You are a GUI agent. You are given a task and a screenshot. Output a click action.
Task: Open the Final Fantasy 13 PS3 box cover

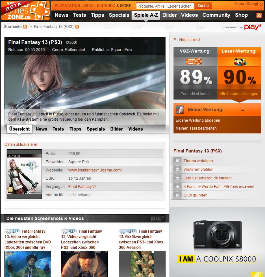click(x=24, y=174)
